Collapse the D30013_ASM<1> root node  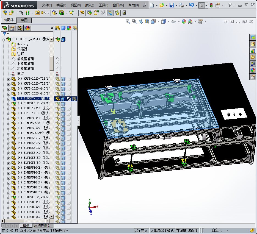3,40
